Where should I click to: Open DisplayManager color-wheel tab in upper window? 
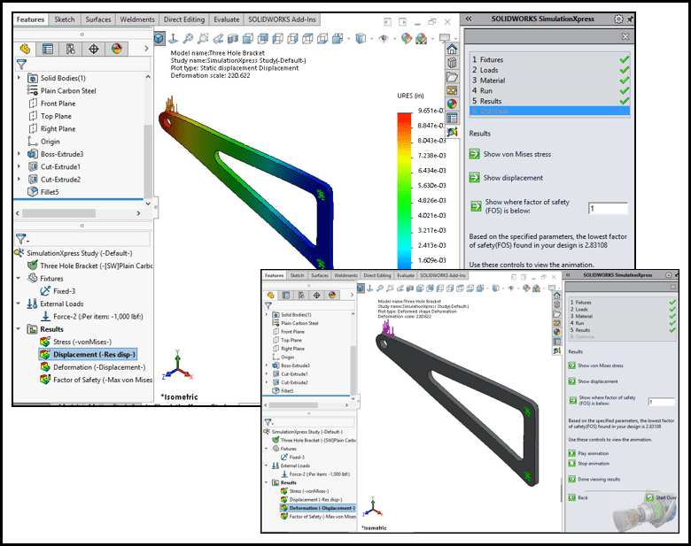[116, 49]
